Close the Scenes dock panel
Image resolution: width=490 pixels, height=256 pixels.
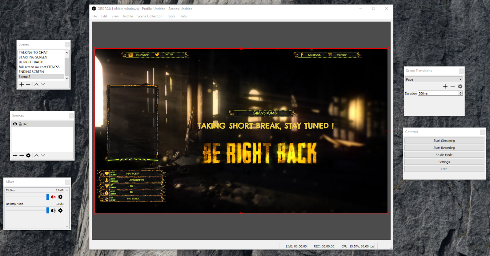[67, 45]
